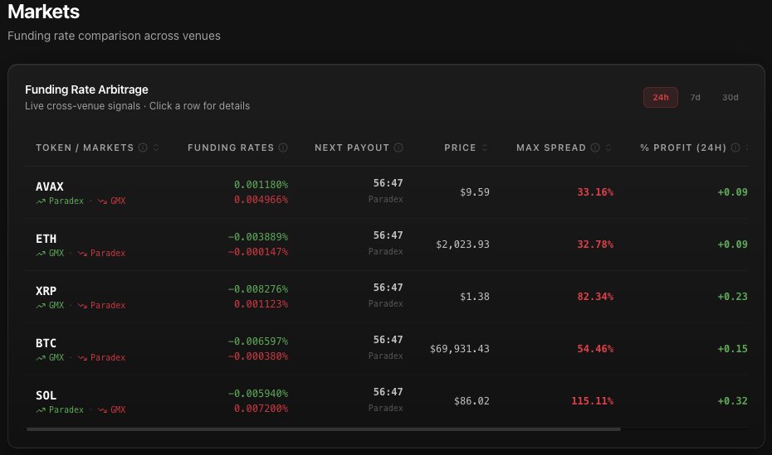Click the GMX market label in SOL row
This screenshot has width=772, height=455.
(118, 409)
